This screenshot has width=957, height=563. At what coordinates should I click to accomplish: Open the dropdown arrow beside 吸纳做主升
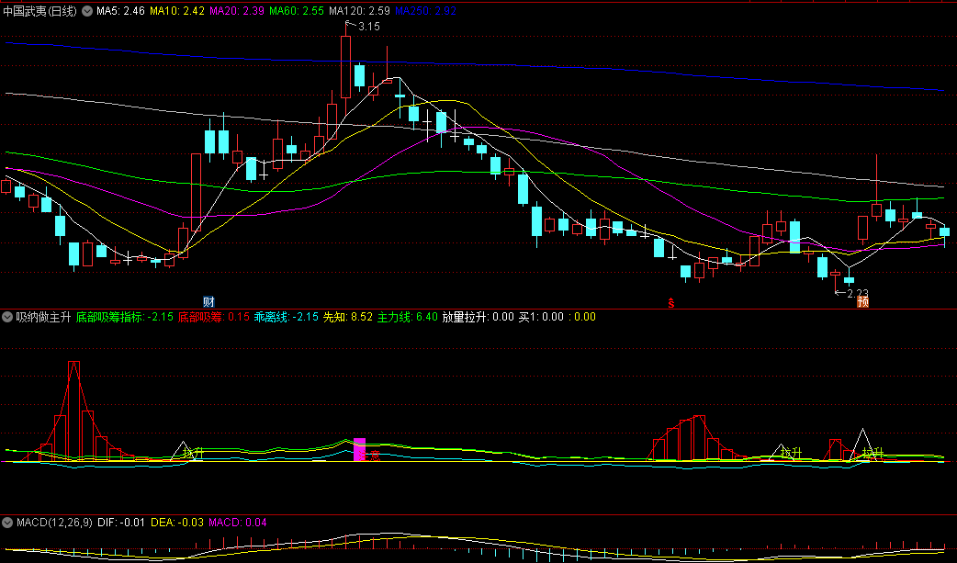pyautogui.click(x=7, y=317)
